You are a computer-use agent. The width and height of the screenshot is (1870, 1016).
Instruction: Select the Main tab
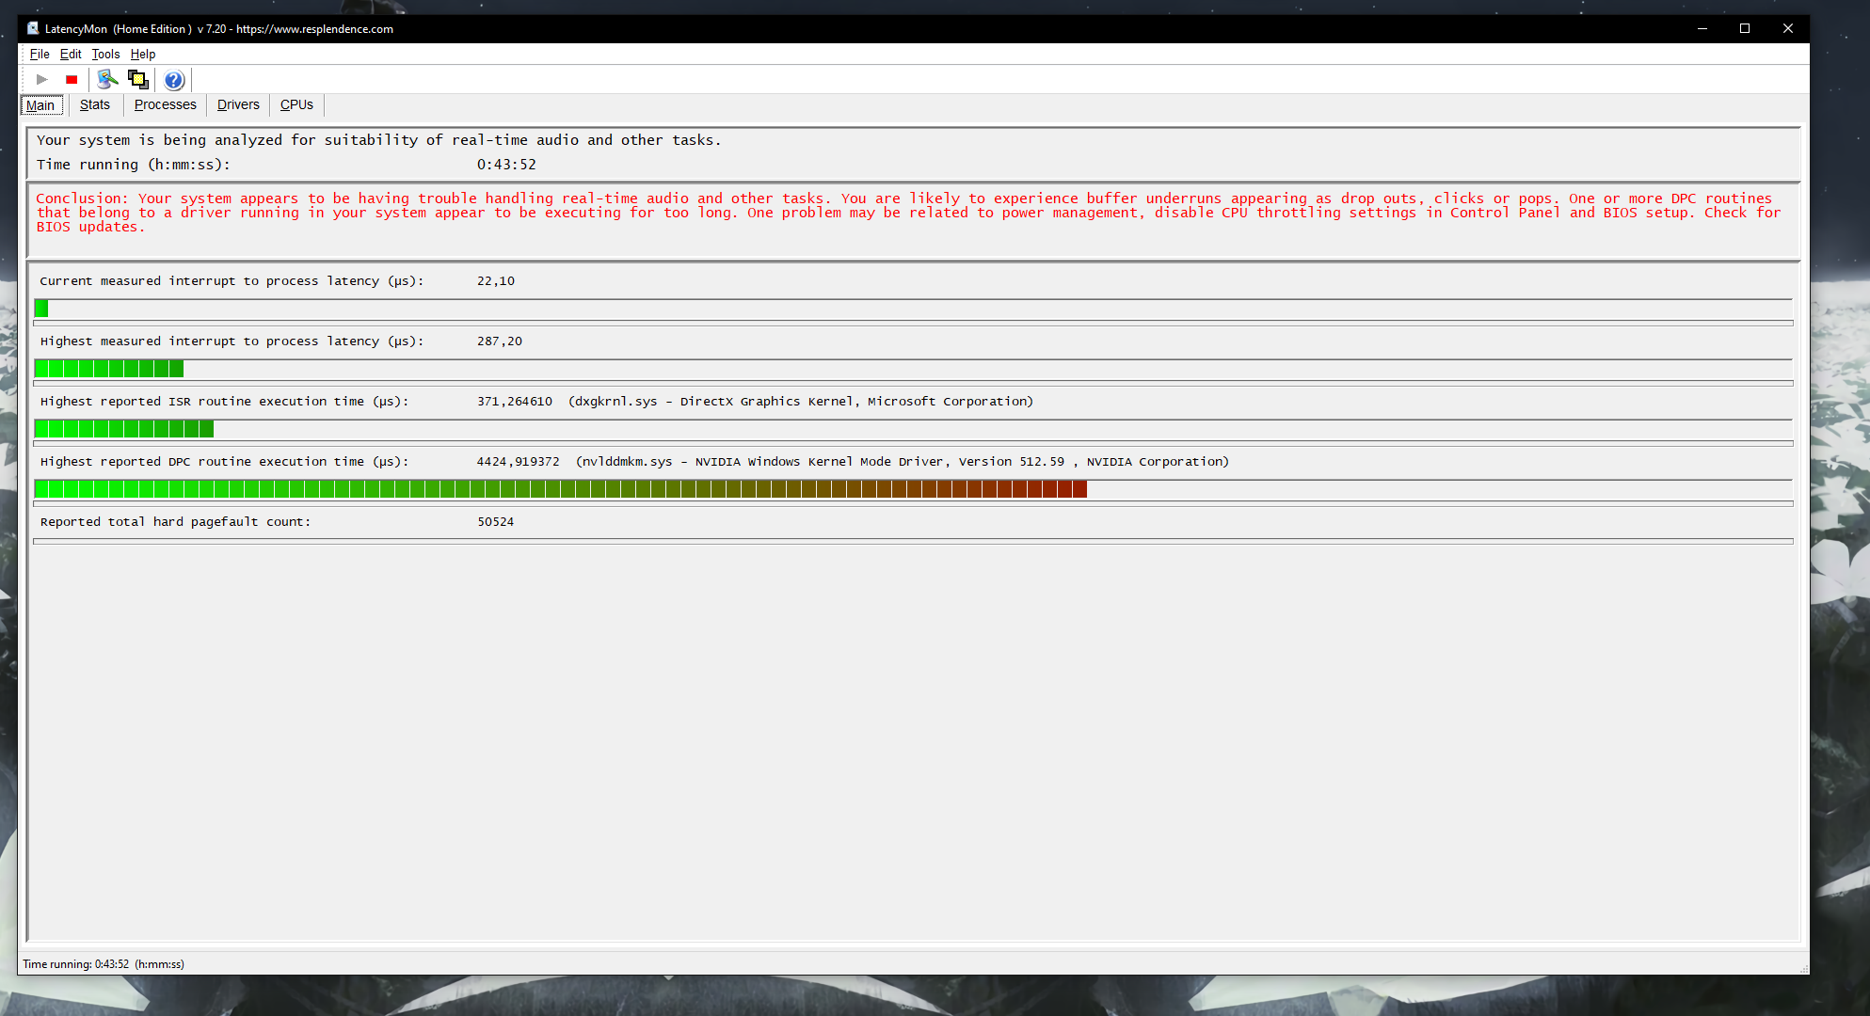tap(40, 105)
